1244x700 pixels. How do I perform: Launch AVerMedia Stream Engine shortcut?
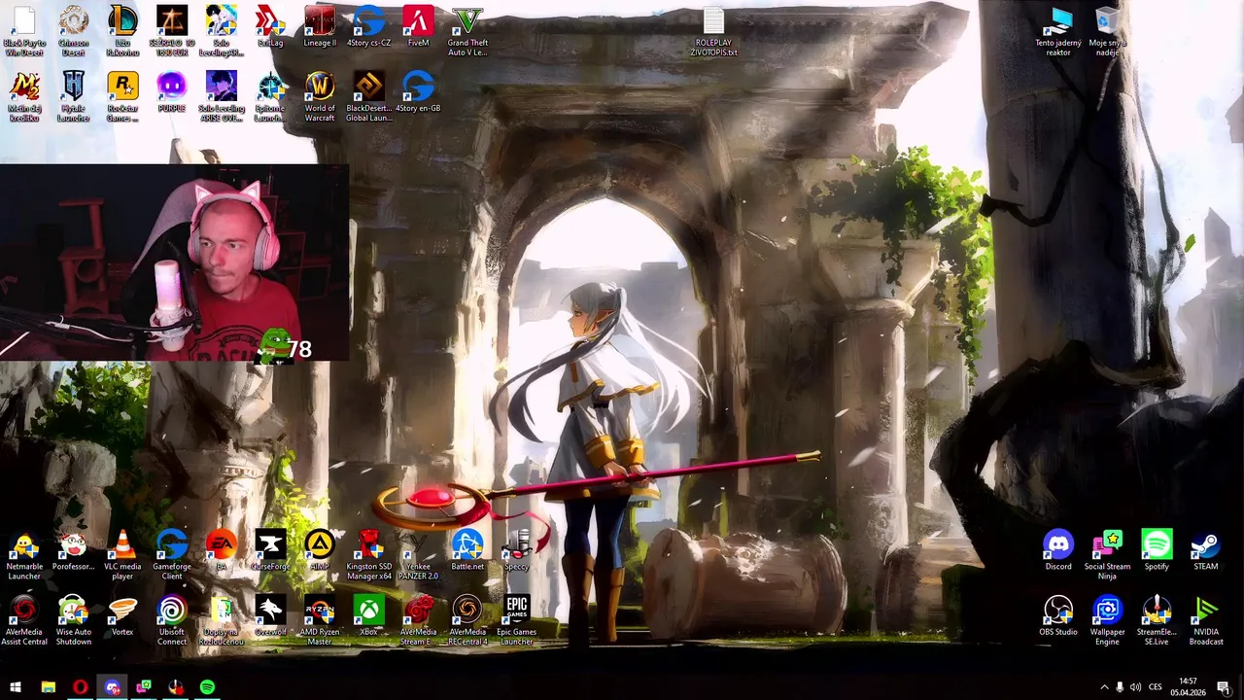418,620
